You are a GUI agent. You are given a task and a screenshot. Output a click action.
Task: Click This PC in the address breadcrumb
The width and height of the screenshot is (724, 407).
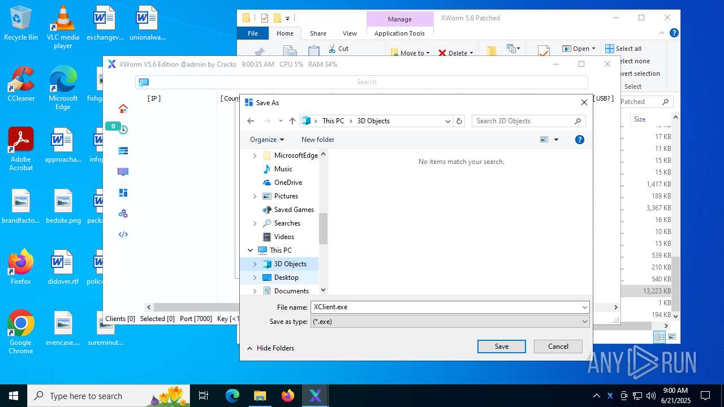click(333, 121)
